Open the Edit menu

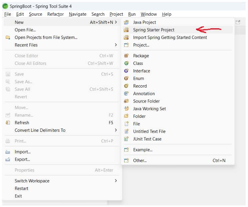click(20, 14)
